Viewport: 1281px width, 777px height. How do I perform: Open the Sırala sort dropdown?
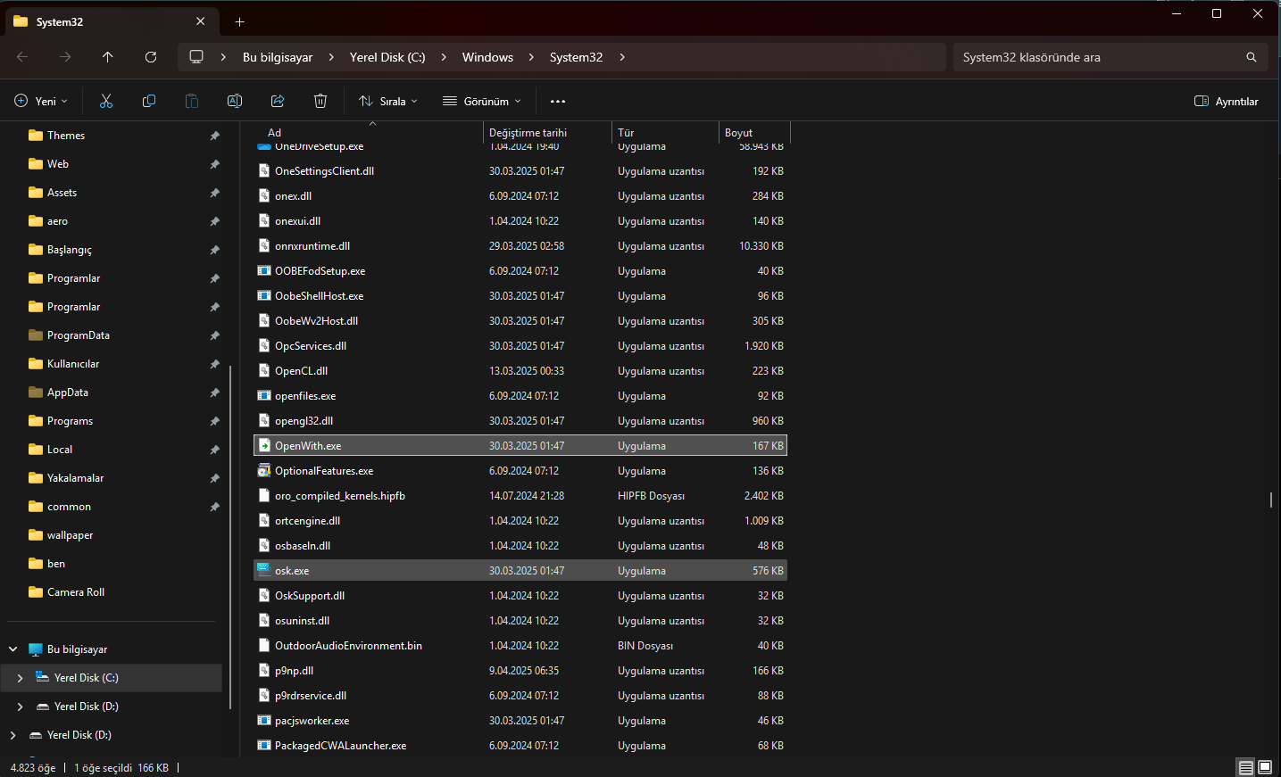pyautogui.click(x=388, y=101)
